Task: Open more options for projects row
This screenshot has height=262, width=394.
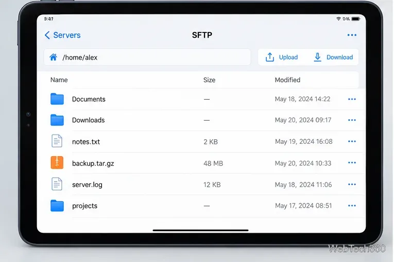Action: (x=352, y=206)
